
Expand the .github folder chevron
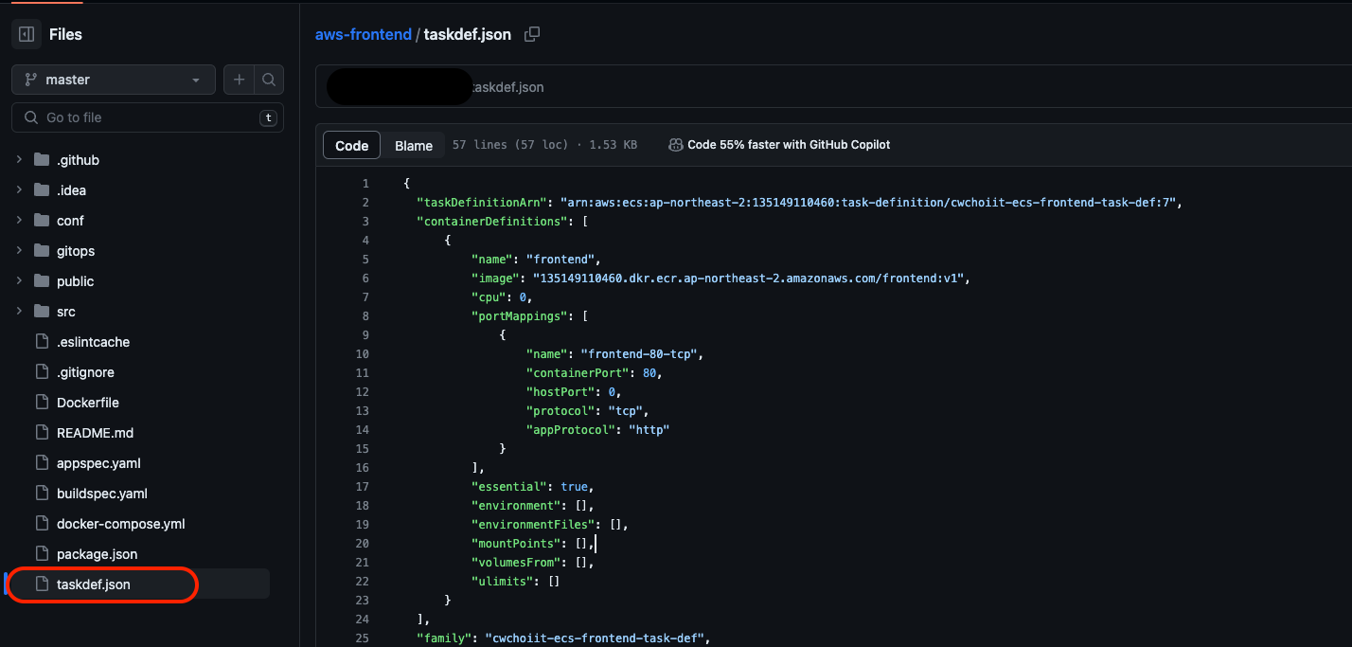point(19,160)
